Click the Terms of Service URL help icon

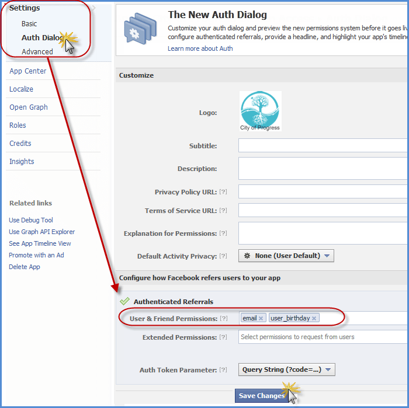(x=223, y=211)
